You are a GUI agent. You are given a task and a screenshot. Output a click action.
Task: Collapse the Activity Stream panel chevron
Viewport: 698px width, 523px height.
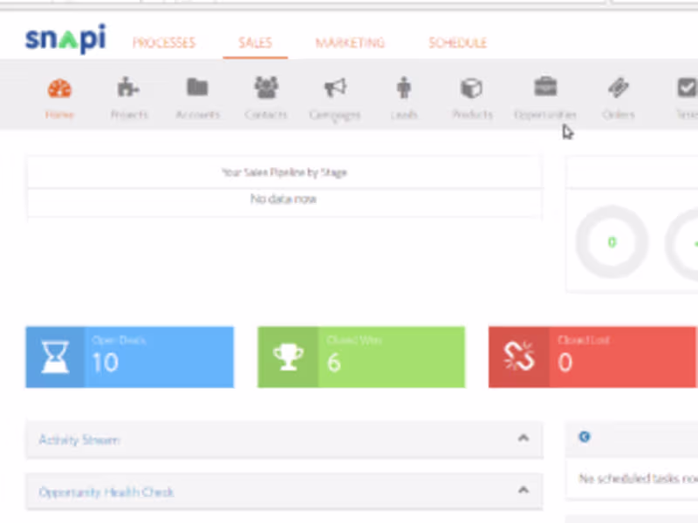tap(523, 438)
